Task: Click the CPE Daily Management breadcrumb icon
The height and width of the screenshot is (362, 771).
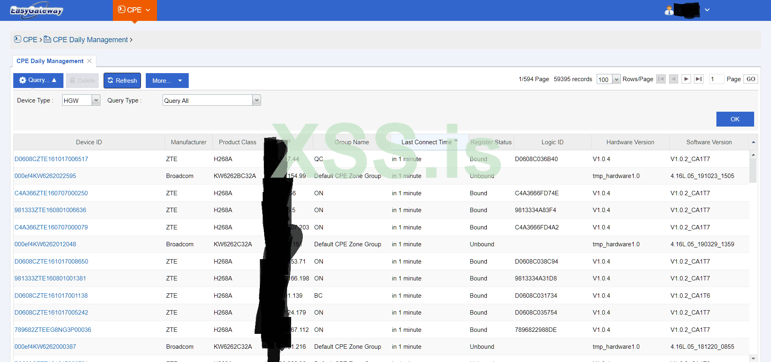Action: coord(47,39)
